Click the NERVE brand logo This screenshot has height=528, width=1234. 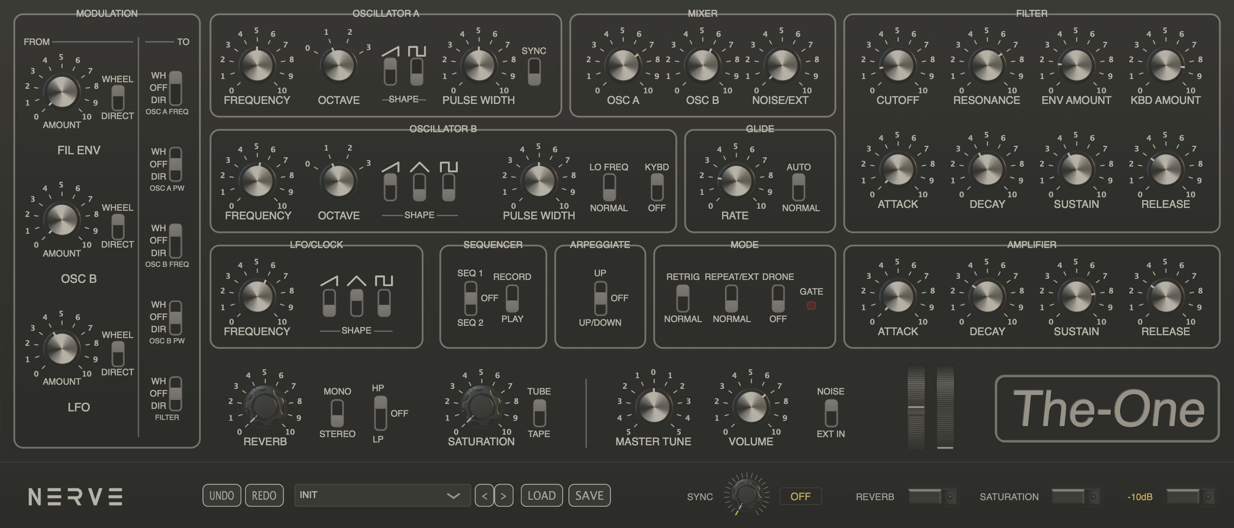pos(75,496)
